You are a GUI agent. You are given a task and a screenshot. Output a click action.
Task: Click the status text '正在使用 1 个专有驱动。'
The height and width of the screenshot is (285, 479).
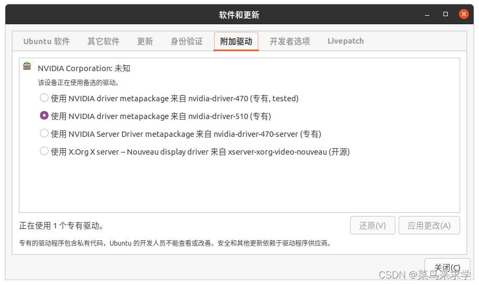61,226
